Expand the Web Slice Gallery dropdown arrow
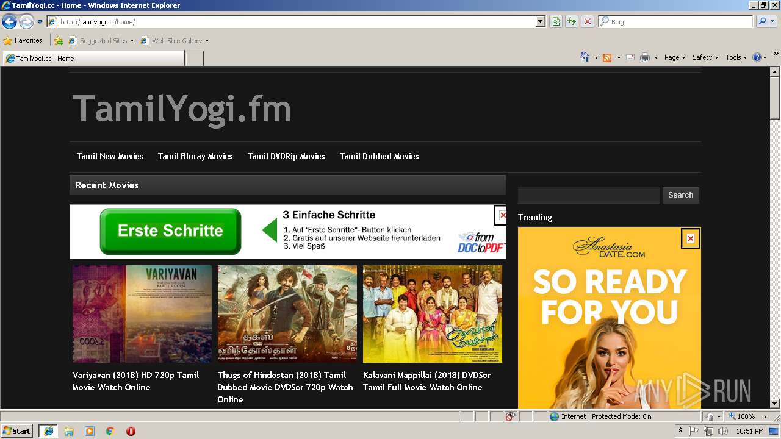This screenshot has width=781, height=439. (207, 41)
